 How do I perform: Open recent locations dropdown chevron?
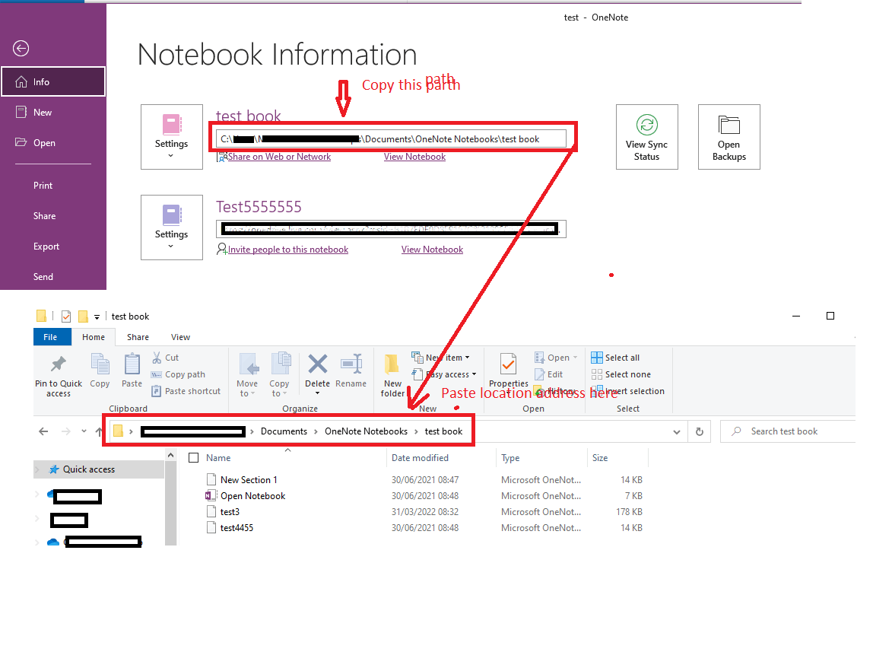84,431
